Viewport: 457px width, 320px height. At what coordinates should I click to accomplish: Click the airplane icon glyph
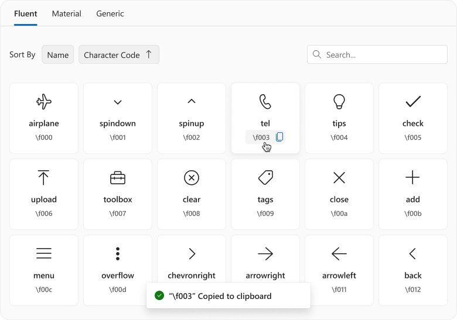click(x=44, y=102)
